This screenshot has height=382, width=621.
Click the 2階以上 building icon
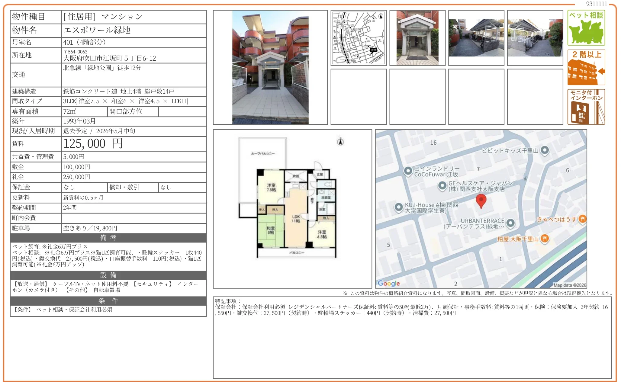click(586, 67)
